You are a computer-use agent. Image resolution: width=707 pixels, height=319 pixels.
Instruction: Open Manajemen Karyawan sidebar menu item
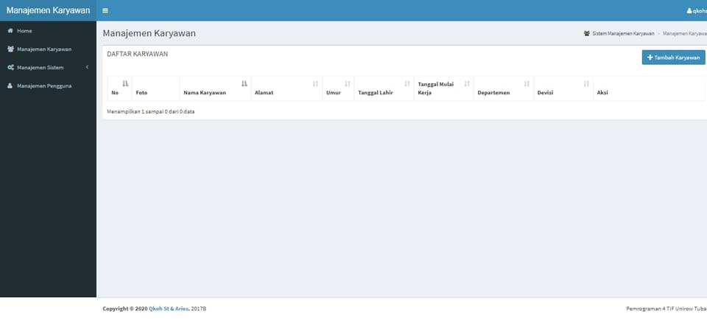[49, 49]
